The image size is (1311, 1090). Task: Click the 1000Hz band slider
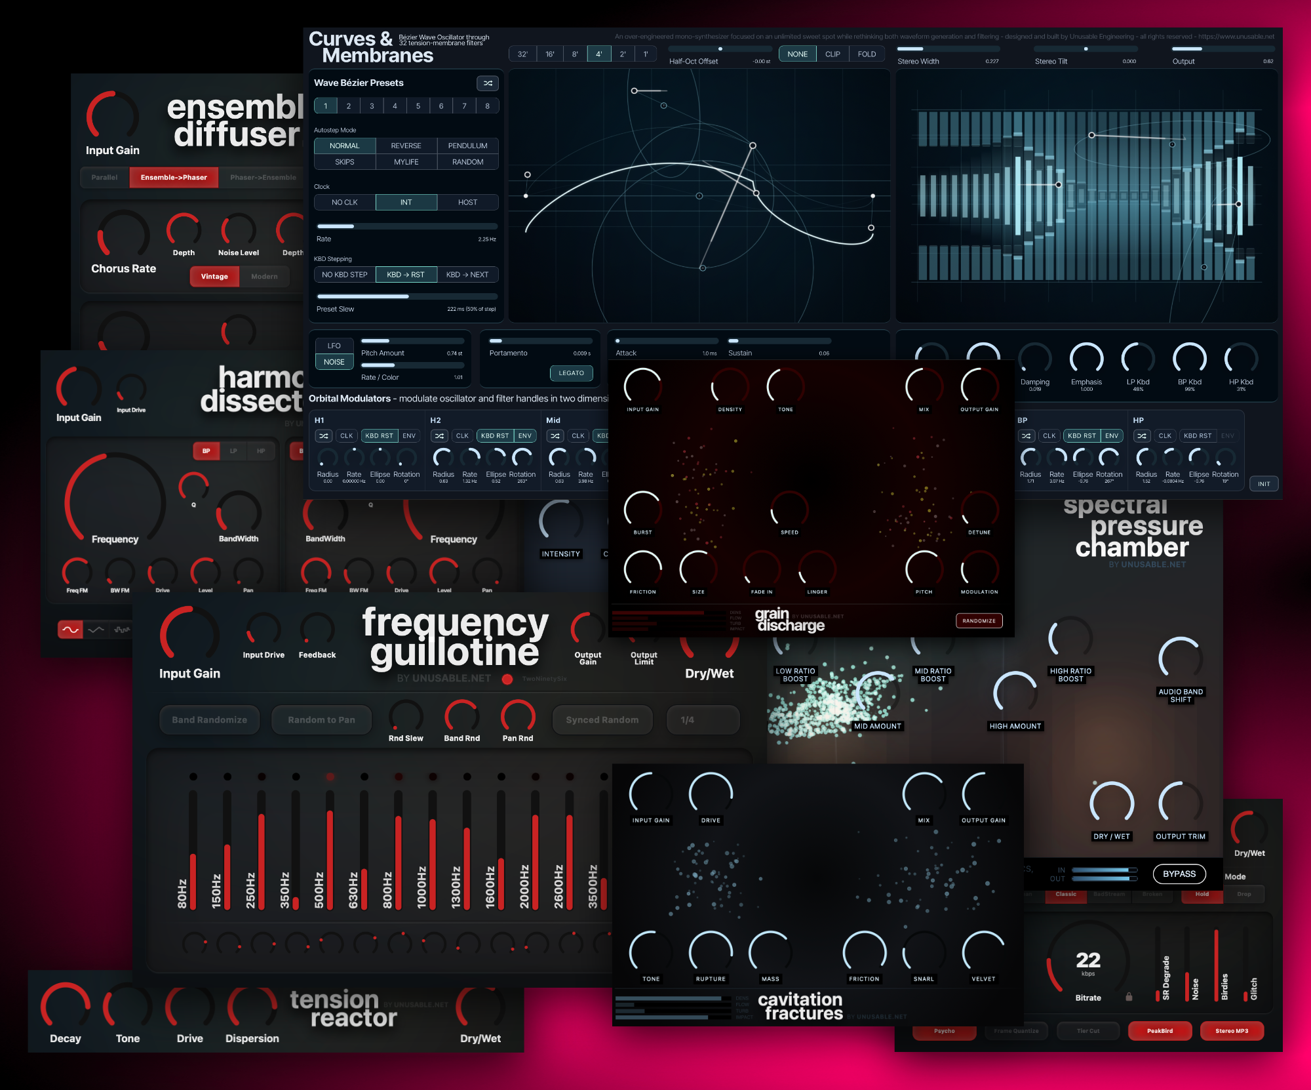click(433, 849)
